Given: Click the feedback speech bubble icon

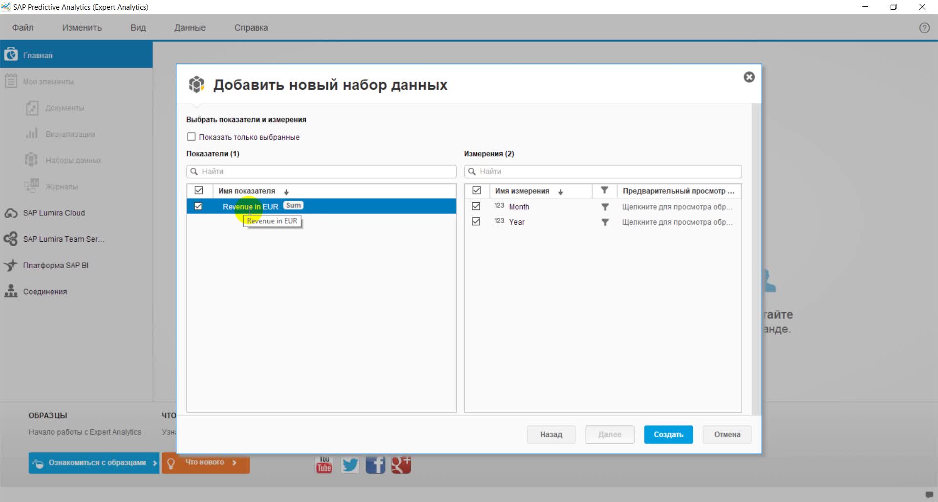Looking at the screenshot, I should 929,495.
